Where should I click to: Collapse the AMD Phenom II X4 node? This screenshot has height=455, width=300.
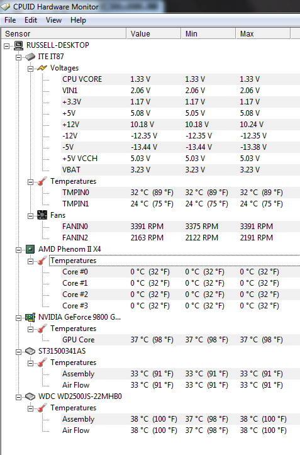coord(18,250)
